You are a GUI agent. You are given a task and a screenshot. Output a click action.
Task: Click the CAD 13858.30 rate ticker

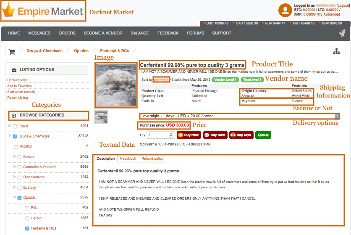click(245, 23)
